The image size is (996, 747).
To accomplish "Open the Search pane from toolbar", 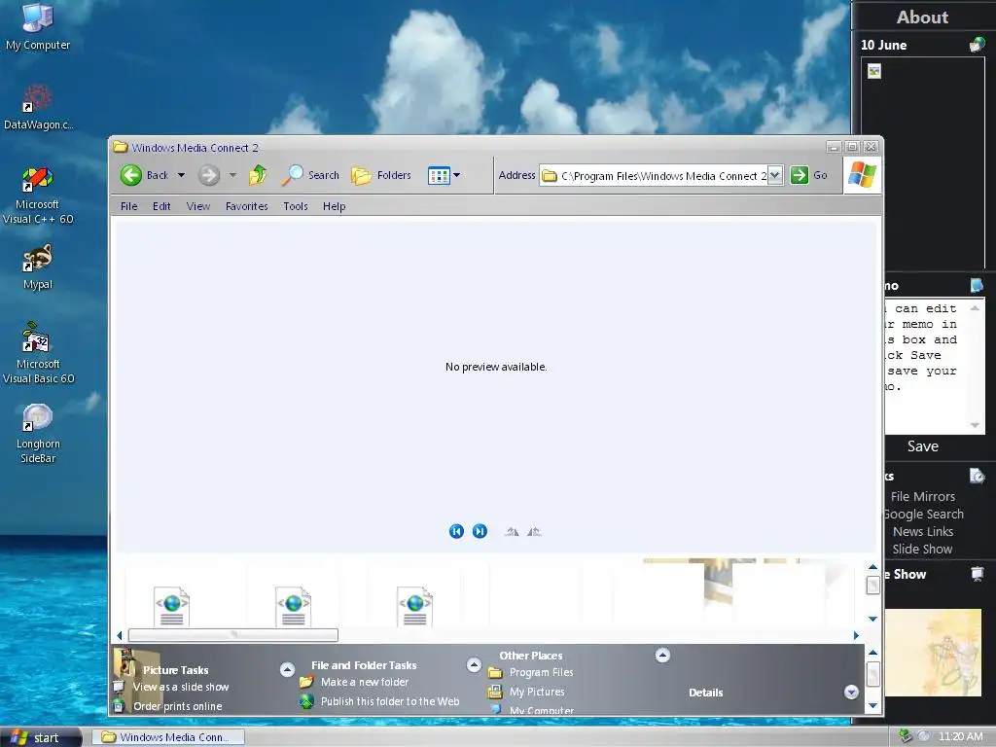I will pos(310,175).
